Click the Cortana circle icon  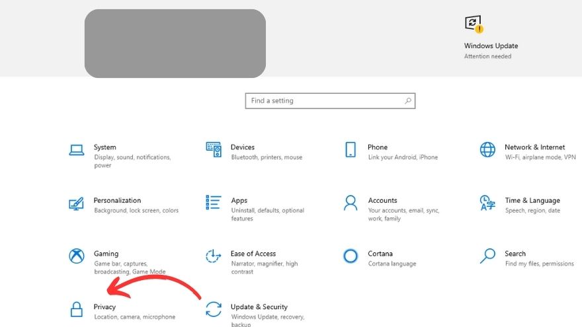[x=351, y=256]
